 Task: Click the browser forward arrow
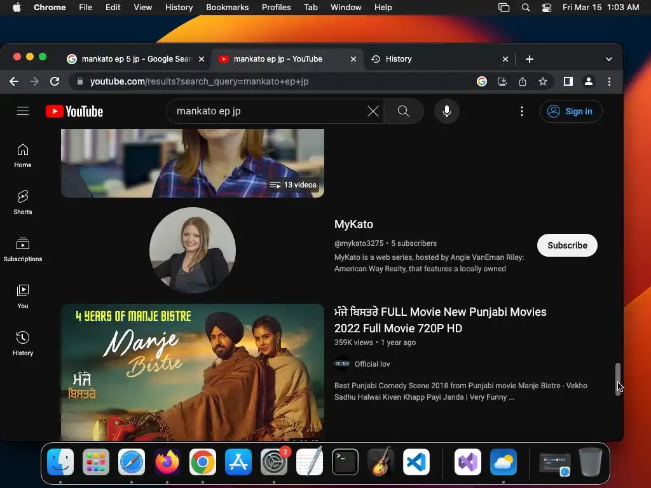point(34,81)
